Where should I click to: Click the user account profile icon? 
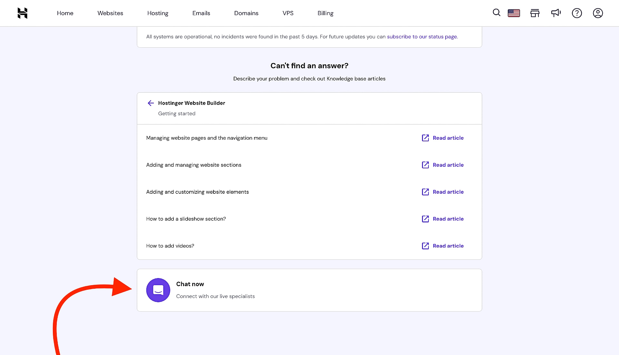click(x=598, y=13)
